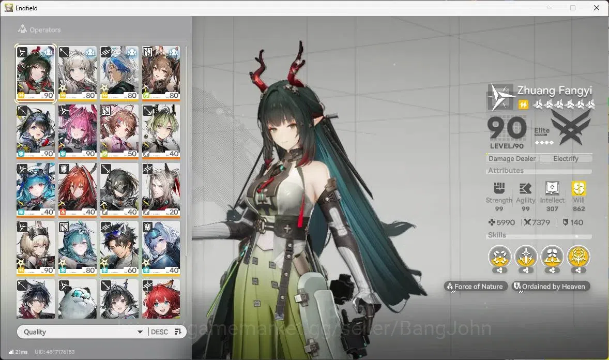Screen dimensions: 609x360
Task: Select the silver-haired level 20 operator
Action: pos(161,190)
